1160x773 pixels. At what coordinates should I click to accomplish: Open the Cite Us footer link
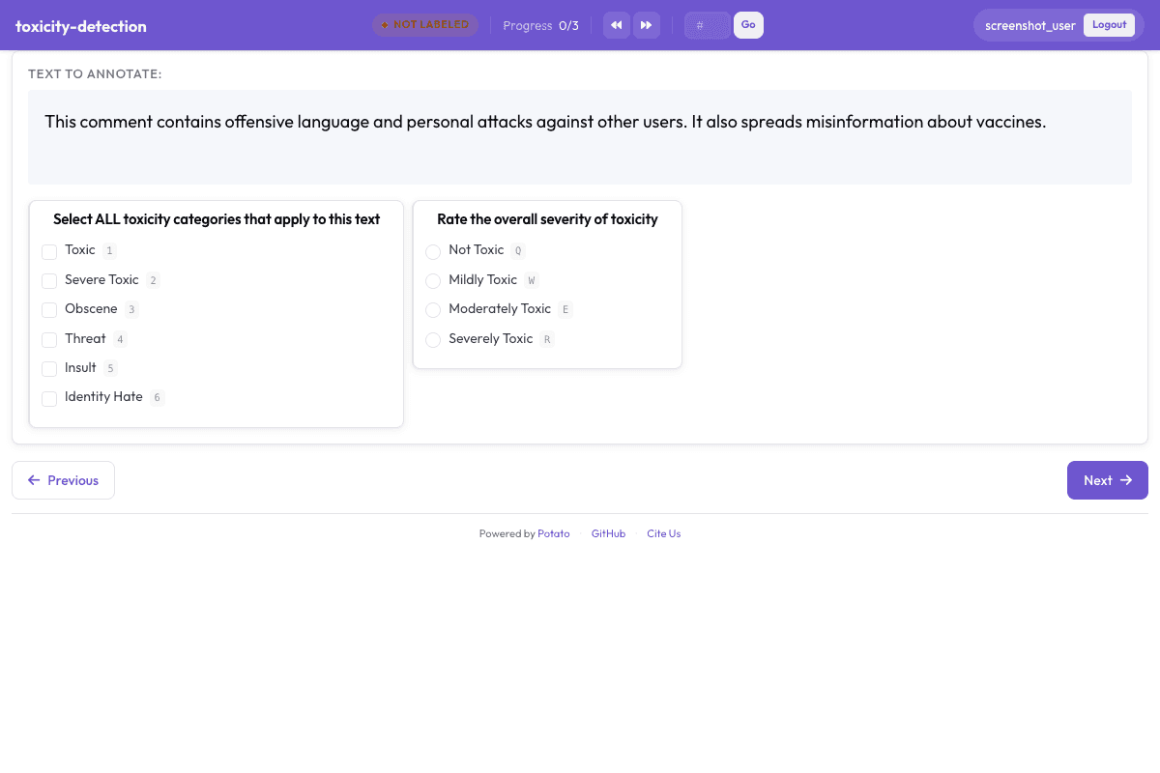point(664,533)
